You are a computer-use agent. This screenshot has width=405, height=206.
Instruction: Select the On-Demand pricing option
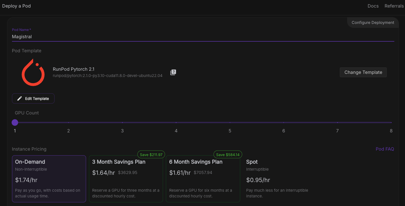(49, 179)
